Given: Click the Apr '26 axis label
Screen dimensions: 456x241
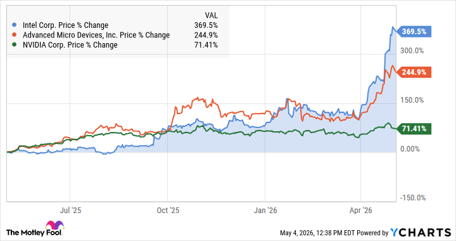Looking at the screenshot, I should pyautogui.click(x=360, y=210).
